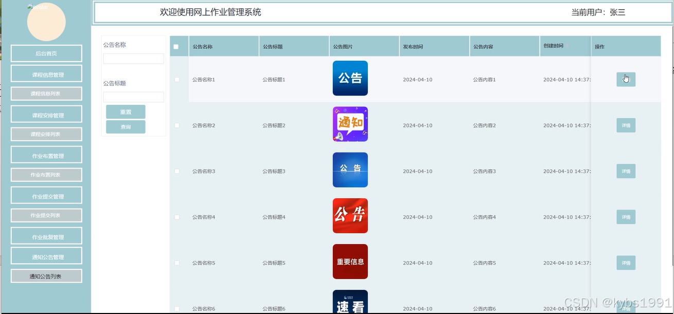The width and height of the screenshot is (674, 314).
Task: Expand 作业批复管理 in the sidebar
Action: click(46, 237)
